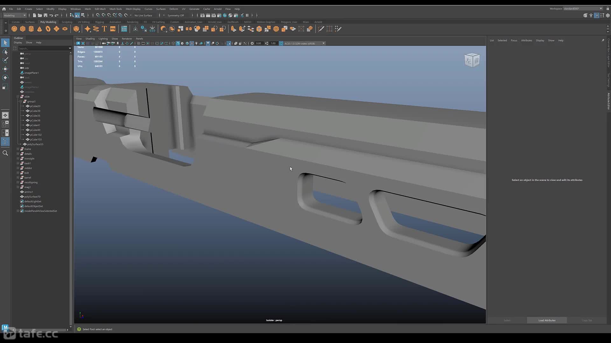
Task: Click the Platonic Solid shelf icon
Action: coord(76,29)
